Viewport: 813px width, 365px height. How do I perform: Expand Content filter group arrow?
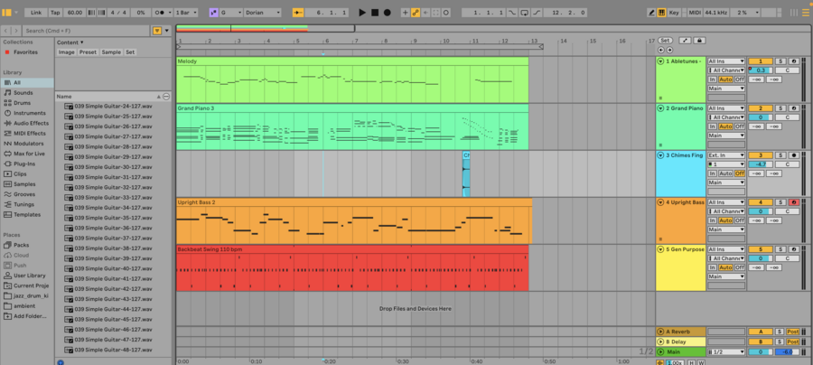[x=82, y=42]
